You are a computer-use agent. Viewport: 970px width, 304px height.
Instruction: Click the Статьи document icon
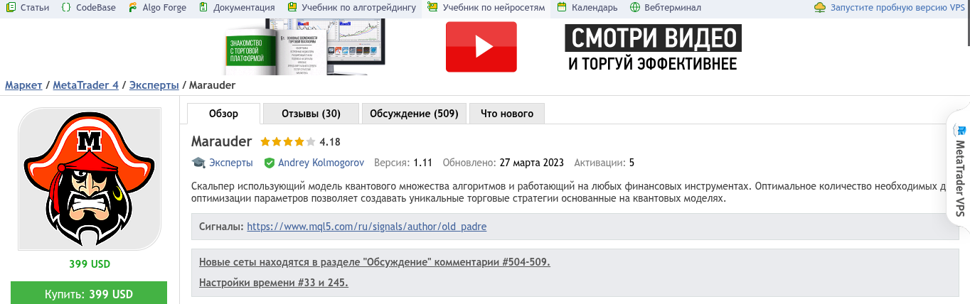tap(11, 8)
